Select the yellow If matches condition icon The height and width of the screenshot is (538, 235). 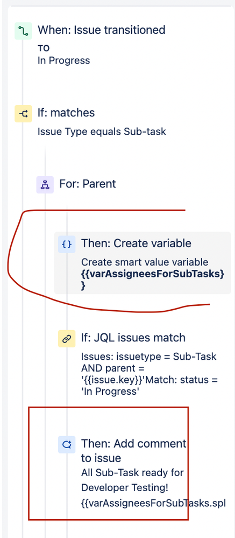(x=23, y=114)
